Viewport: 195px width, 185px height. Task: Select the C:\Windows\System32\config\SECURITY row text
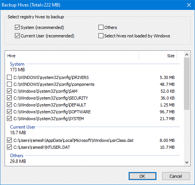[x=51, y=98]
